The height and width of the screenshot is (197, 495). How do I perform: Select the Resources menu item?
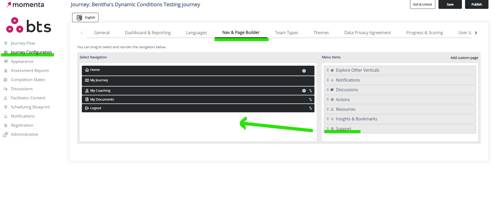click(x=400, y=109)
